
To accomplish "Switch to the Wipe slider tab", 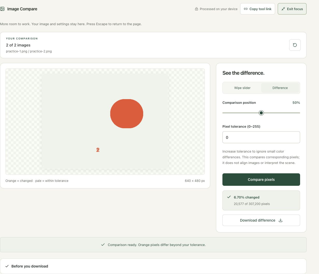I will pyautogui.click(x=242, y=88).
